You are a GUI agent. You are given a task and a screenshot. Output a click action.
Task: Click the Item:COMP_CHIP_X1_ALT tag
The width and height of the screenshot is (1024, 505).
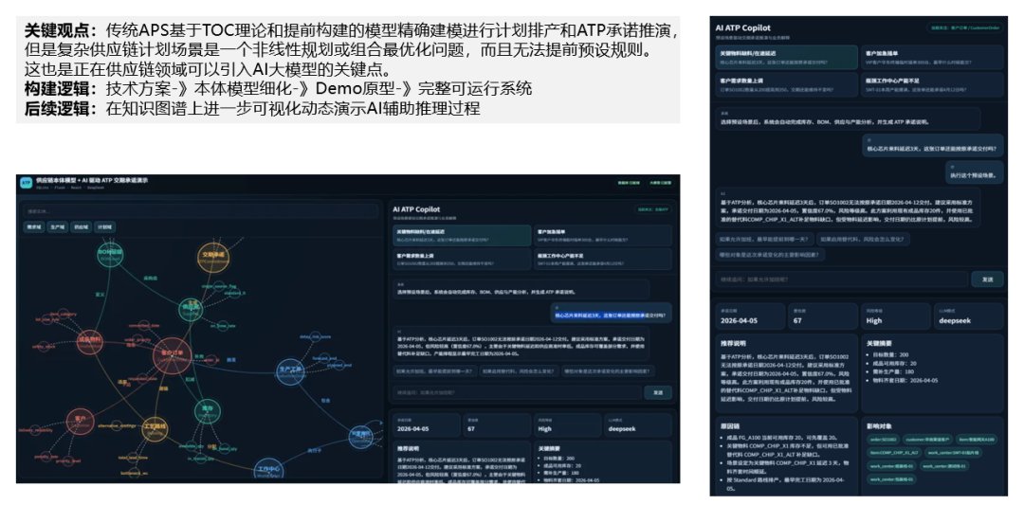pyautogui.click(x=894, y=452)
